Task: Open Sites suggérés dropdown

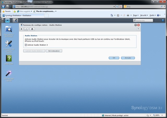Action: pos(25,11)
